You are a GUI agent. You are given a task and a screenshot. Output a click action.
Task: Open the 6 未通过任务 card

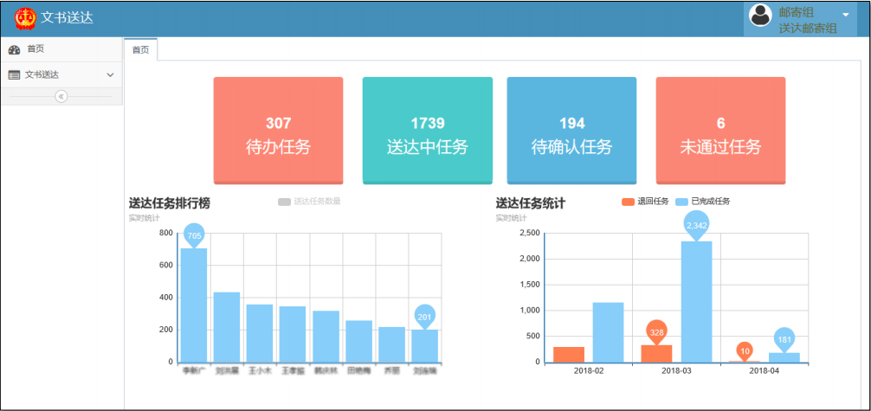[x=720, y=131]
